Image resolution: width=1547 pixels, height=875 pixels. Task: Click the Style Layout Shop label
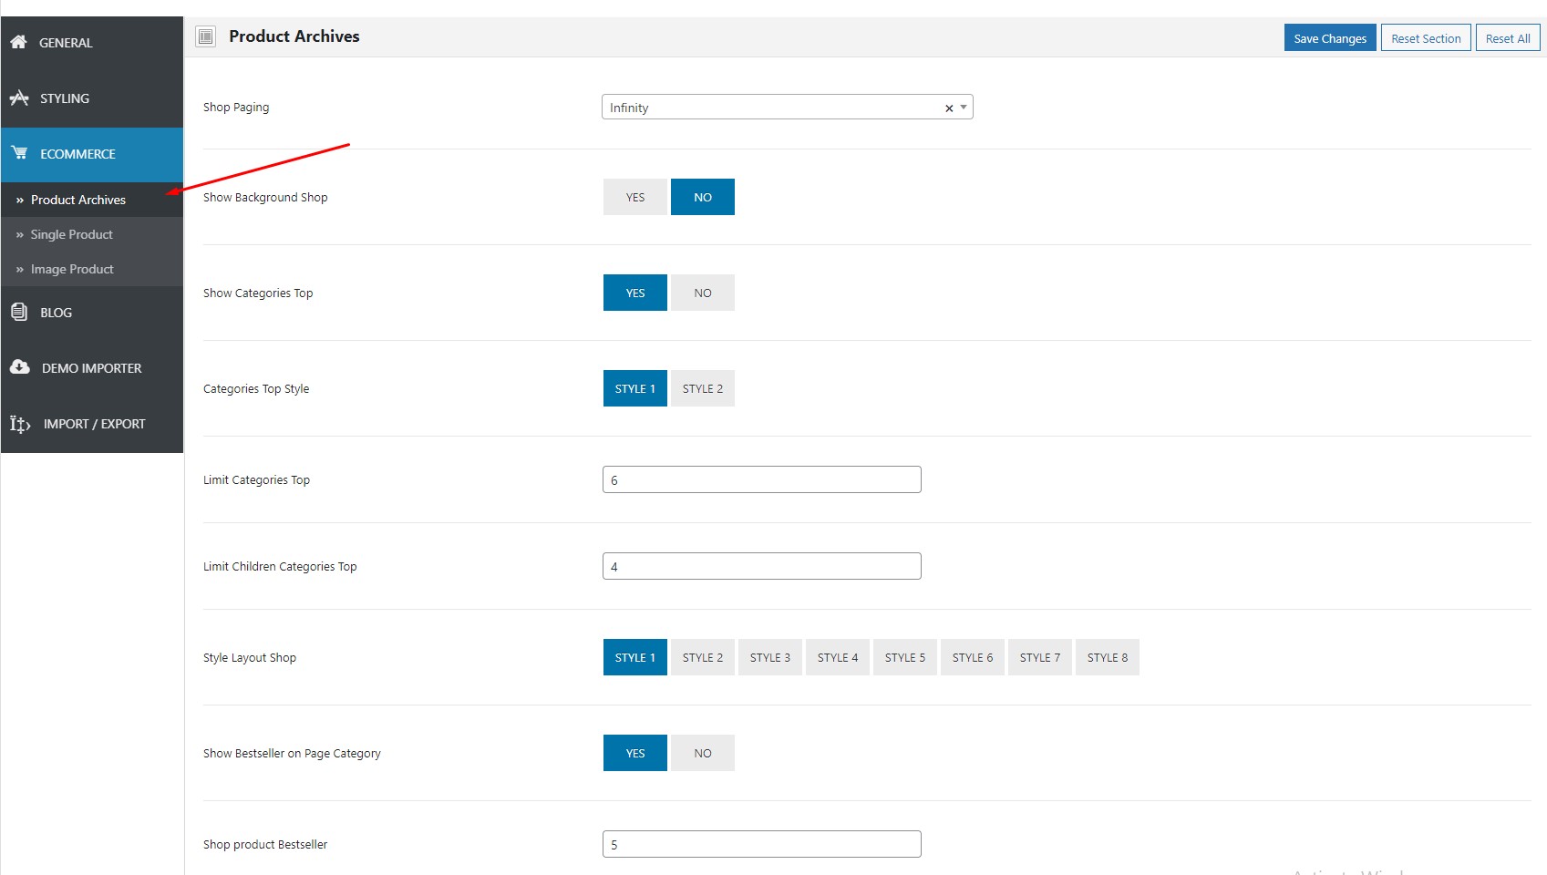[x=250, y=657]
